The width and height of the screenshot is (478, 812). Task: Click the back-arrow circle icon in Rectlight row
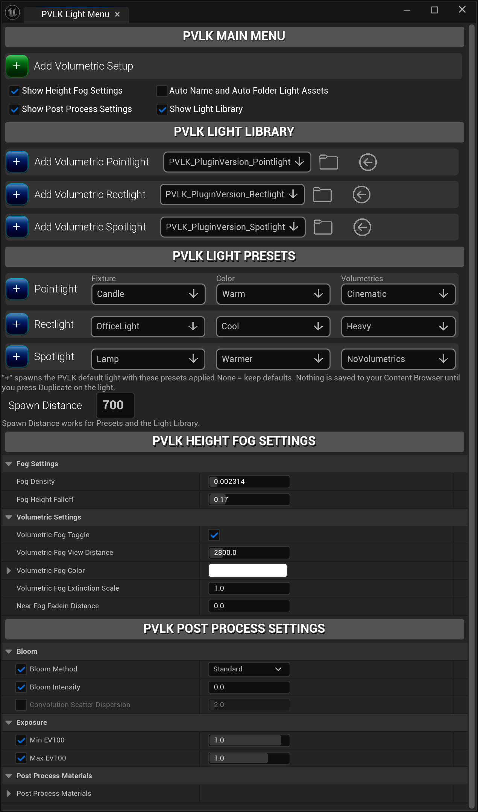pos(361,194)
